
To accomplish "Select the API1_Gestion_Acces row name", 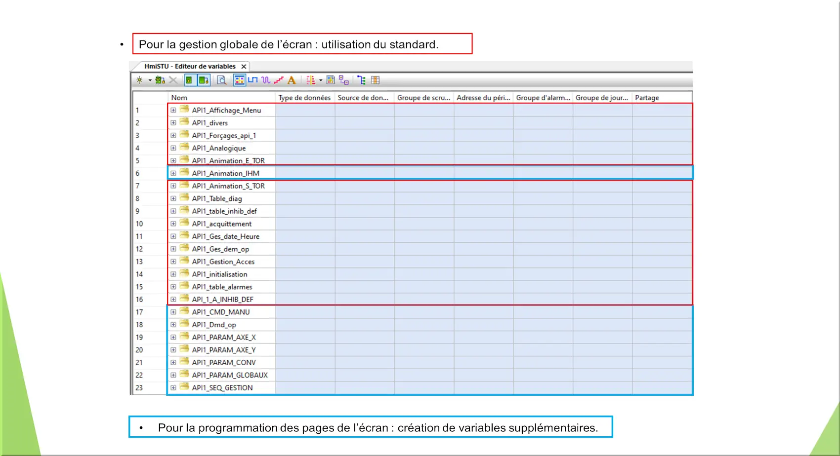I will tap(223, 262).
